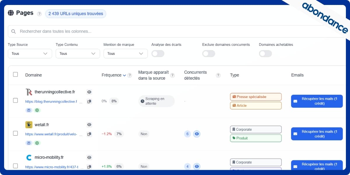Click the ChatGPT icon under therunningcollective.fr

pos(37,110)
